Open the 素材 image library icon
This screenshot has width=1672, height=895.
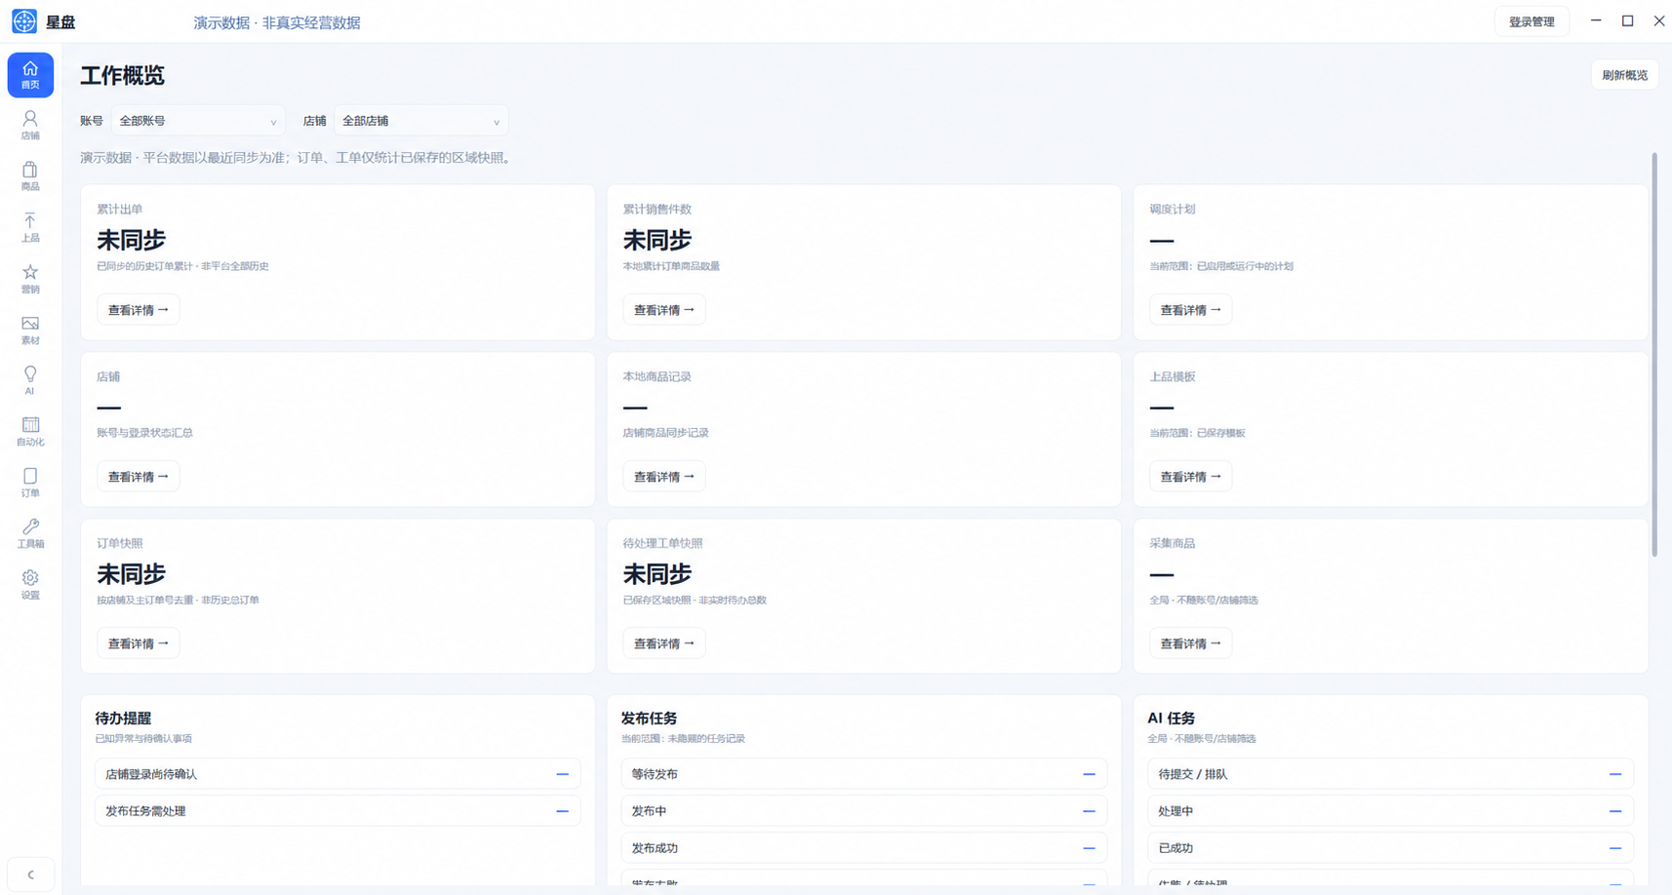tap(30, 330)
